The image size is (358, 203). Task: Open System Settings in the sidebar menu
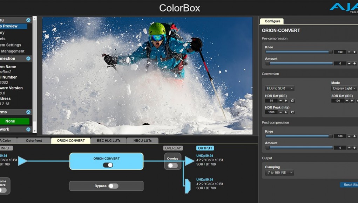[x=11, y=45]
